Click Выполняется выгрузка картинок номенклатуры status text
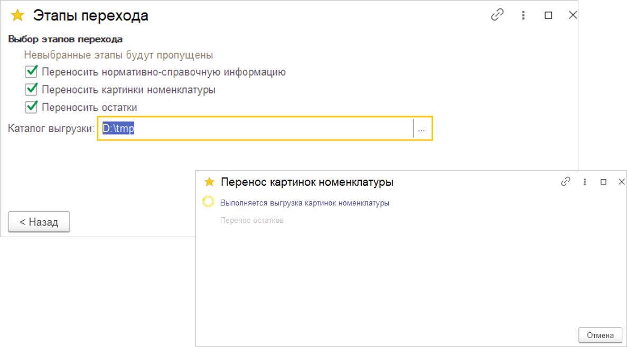 (x=304, y=203)
